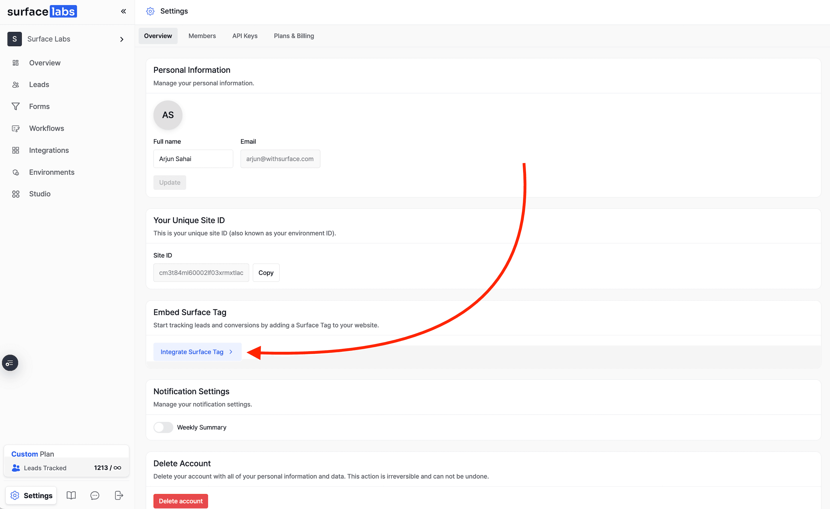Click the Your Unique Site ID heading

coord(189,220)
